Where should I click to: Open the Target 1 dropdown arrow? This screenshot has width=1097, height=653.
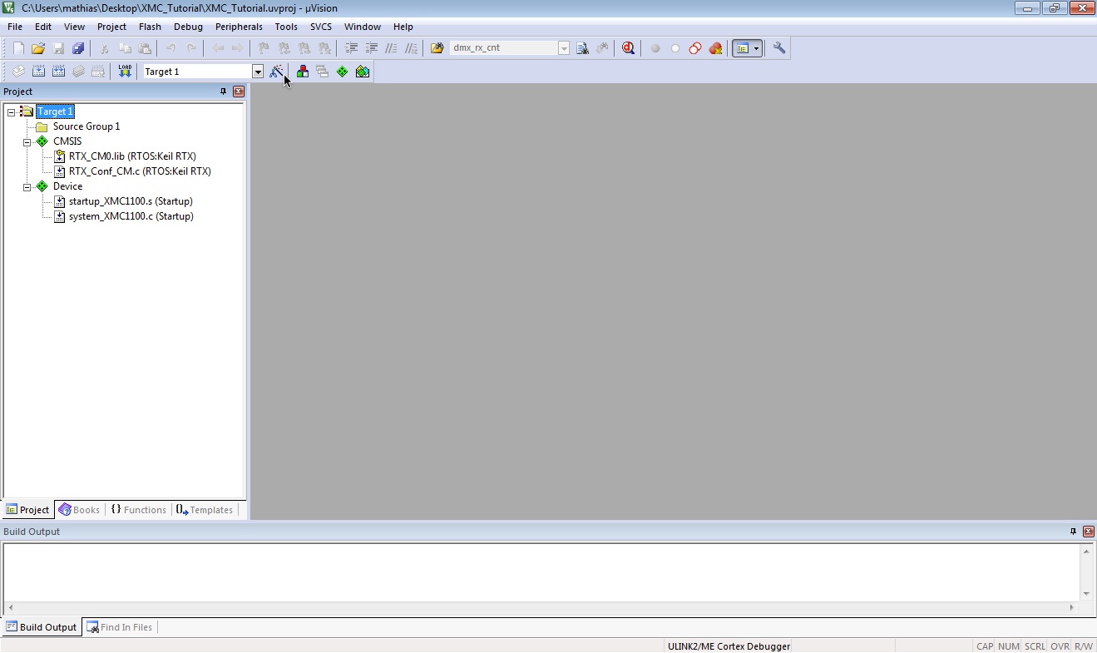coord(258,72)
